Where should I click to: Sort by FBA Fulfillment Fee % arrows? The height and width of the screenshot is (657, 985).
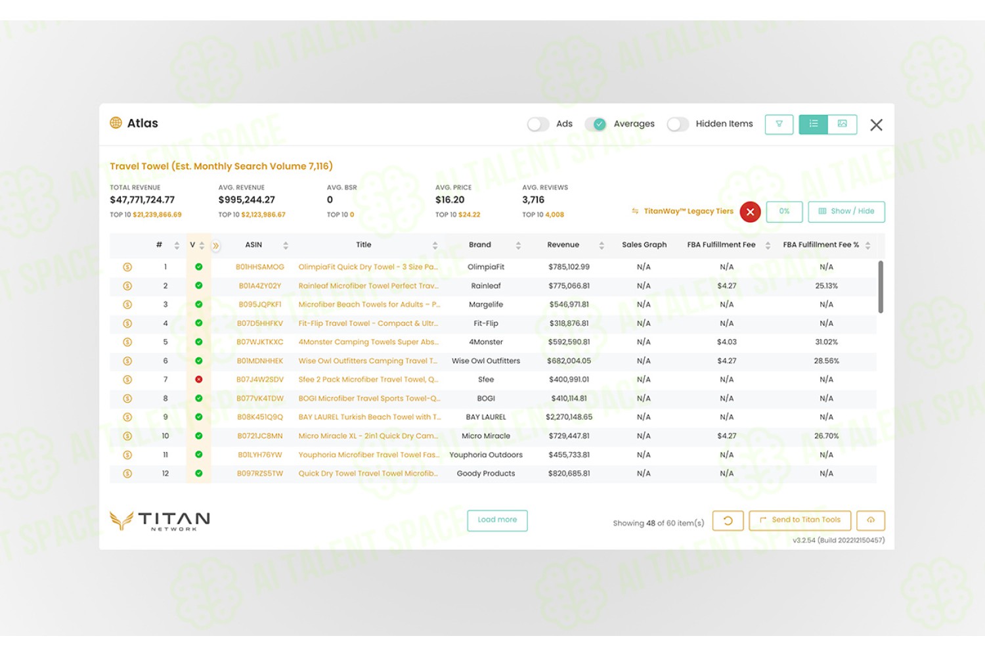tap(867, 246)
